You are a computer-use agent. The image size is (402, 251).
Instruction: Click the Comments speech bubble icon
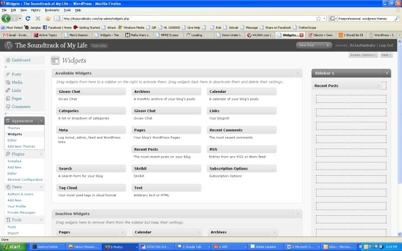[x=8, y=106]
